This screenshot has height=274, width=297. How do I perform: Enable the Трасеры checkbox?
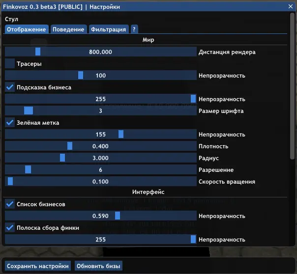tap(10, 64)
